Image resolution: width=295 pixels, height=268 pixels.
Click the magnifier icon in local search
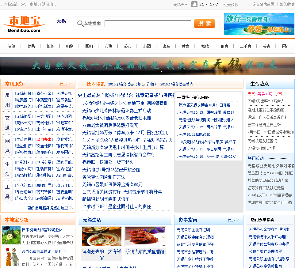[x=80, y=24]
